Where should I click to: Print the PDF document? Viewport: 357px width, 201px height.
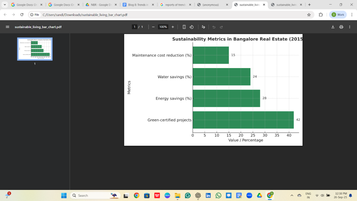point(341,27)
